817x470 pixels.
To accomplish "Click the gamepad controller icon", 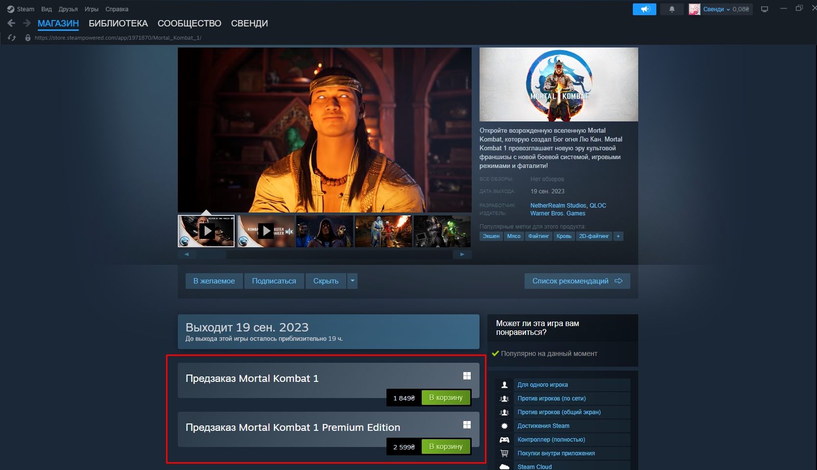I will [505, 440].
